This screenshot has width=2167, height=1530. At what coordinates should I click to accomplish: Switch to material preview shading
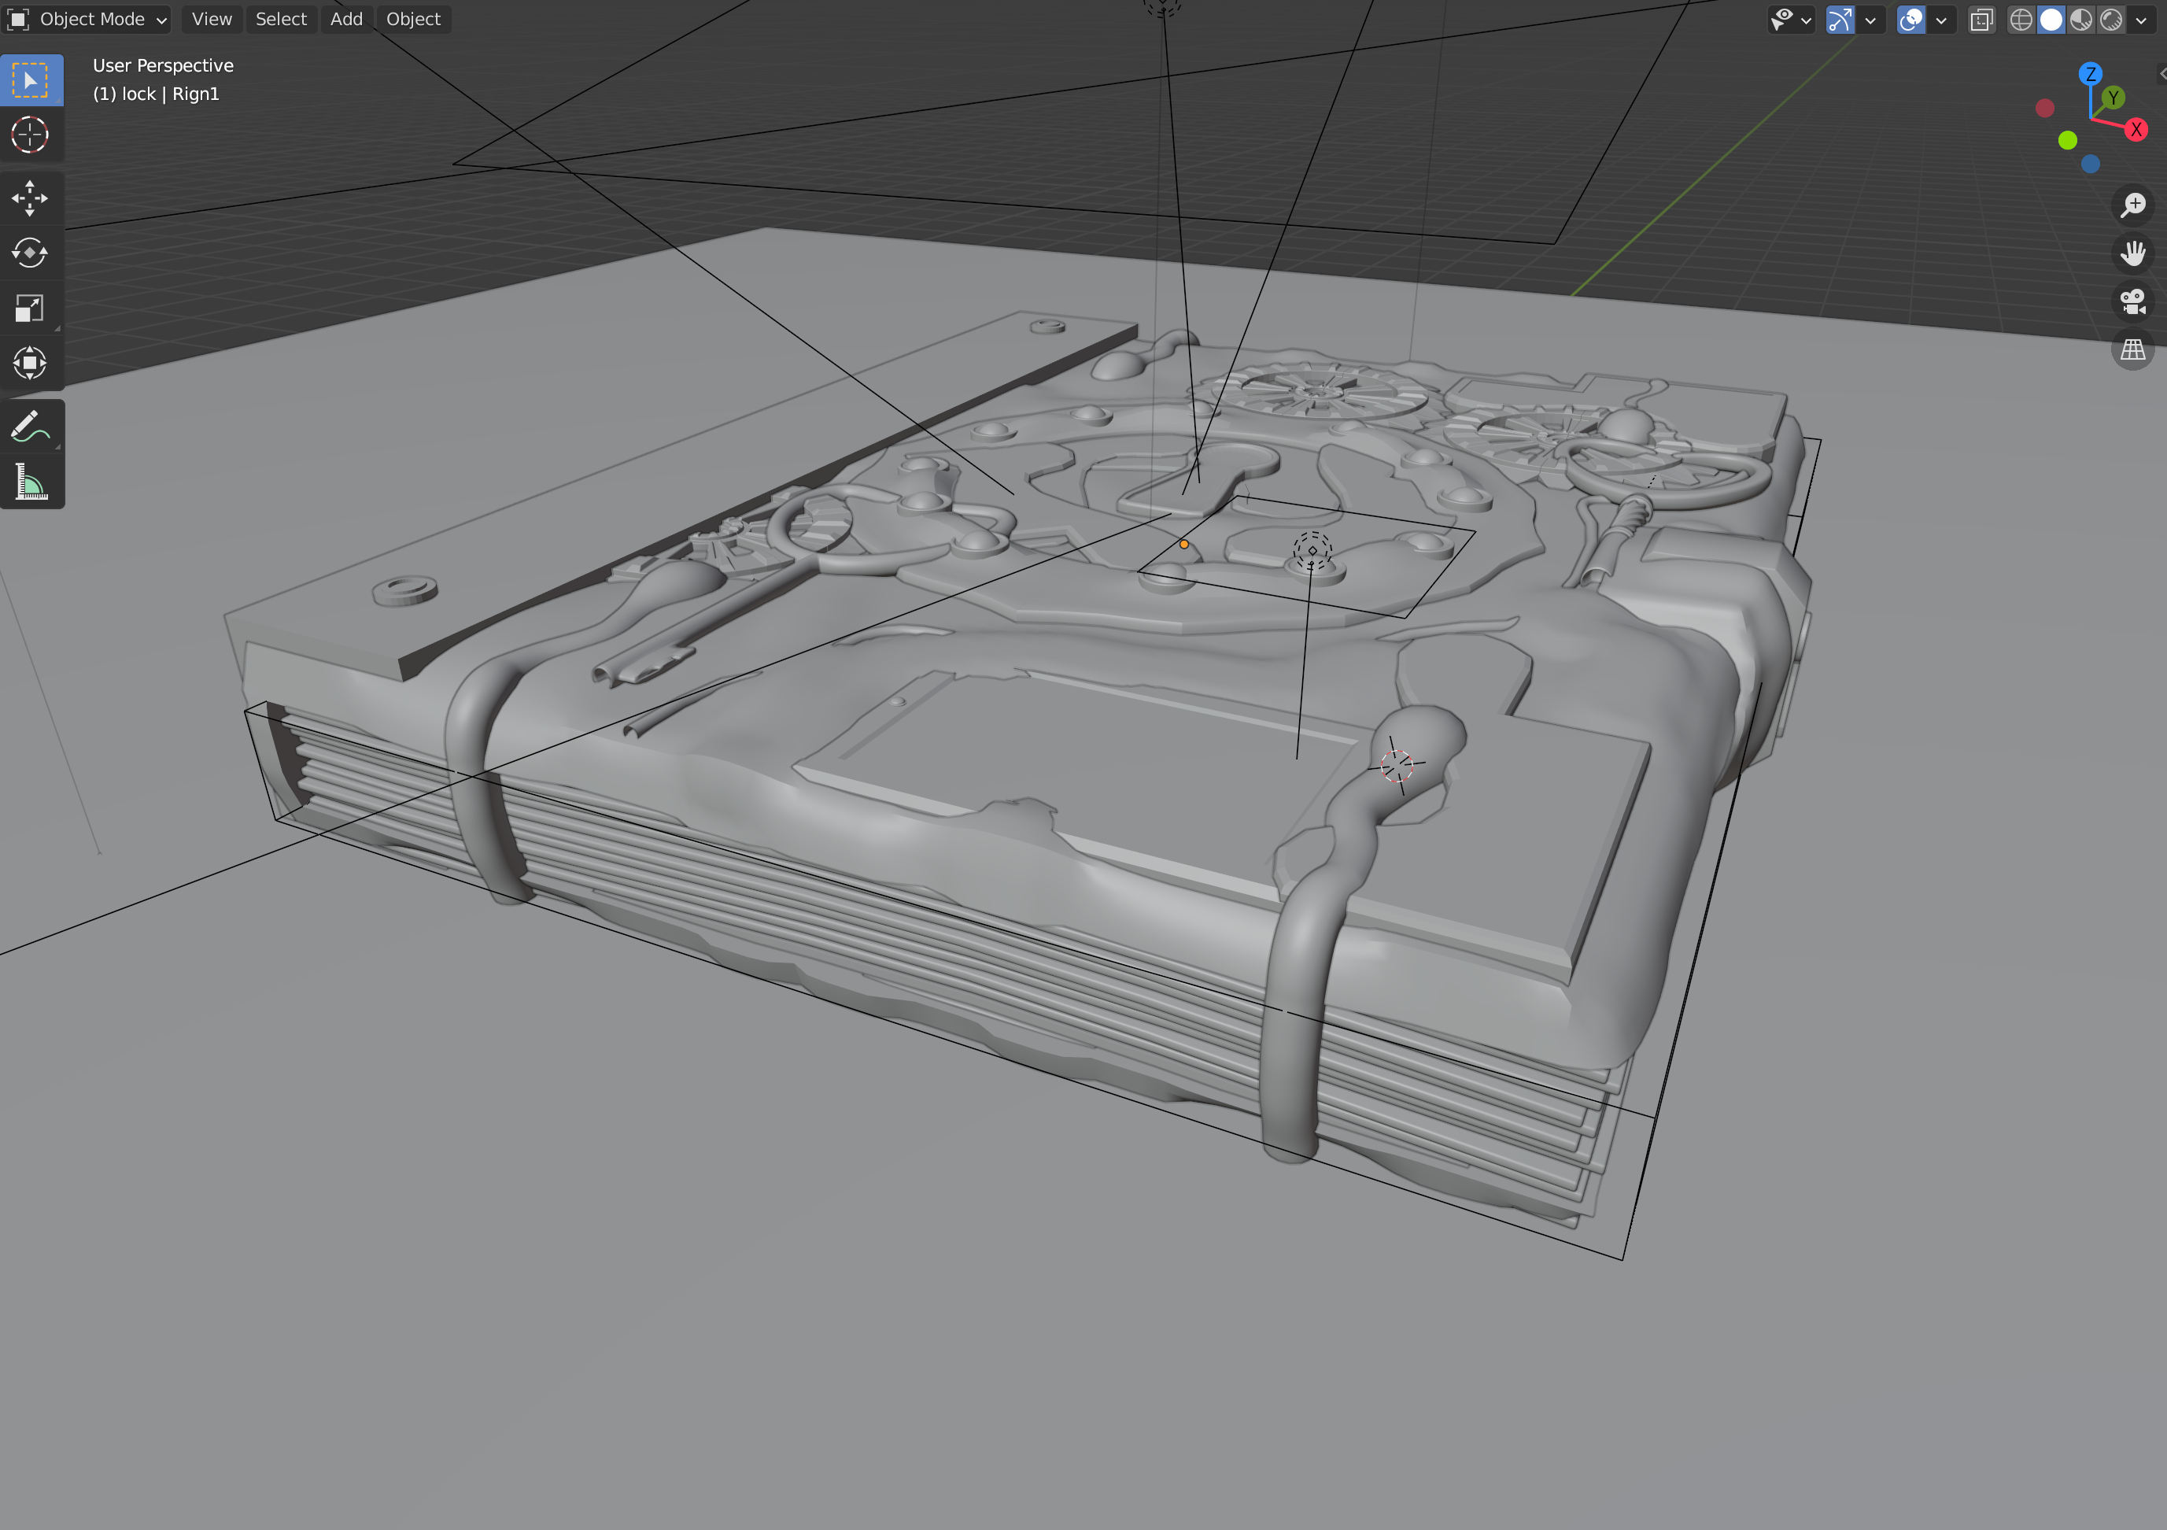[2081, 20]
